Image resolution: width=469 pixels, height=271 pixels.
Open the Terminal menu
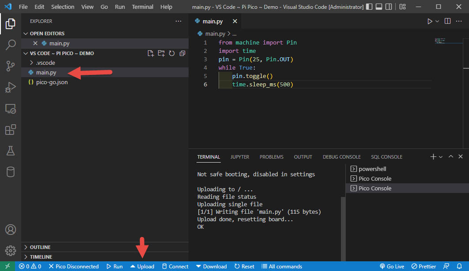(x=143, y=7)
